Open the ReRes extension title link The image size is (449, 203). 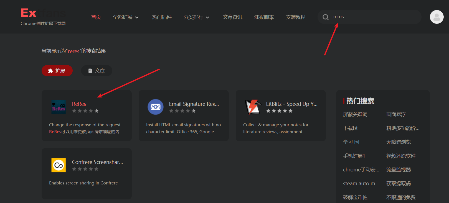pos(79,104)
